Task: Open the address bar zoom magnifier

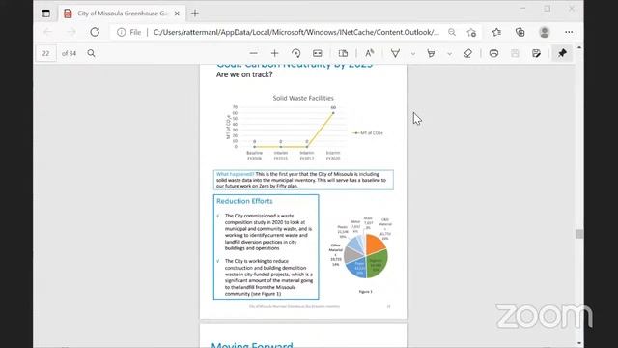Action: [452, 32]
